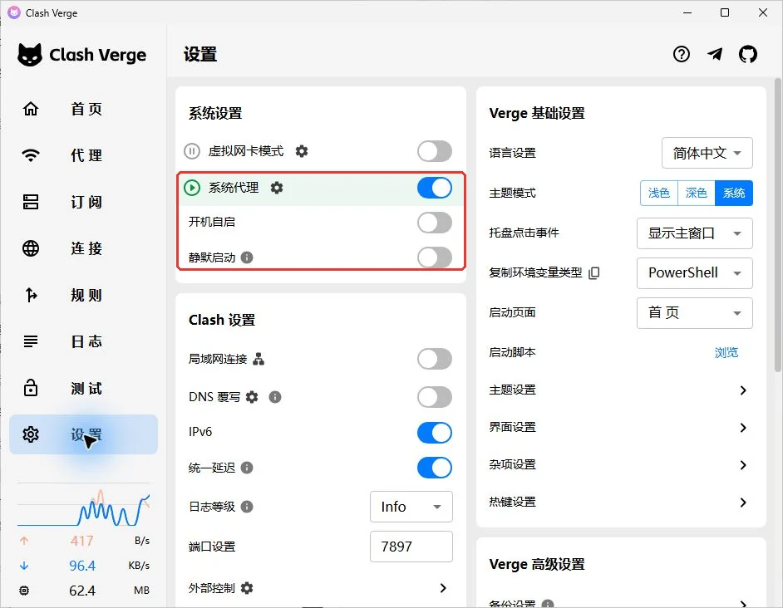
Task: Click the memory chip icon beside 62.4 MB
Action: [x=24, y=591]
